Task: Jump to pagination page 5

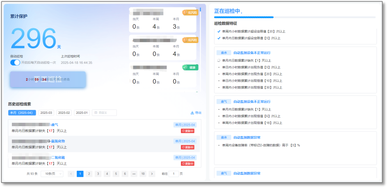Action: coord(116,174)
